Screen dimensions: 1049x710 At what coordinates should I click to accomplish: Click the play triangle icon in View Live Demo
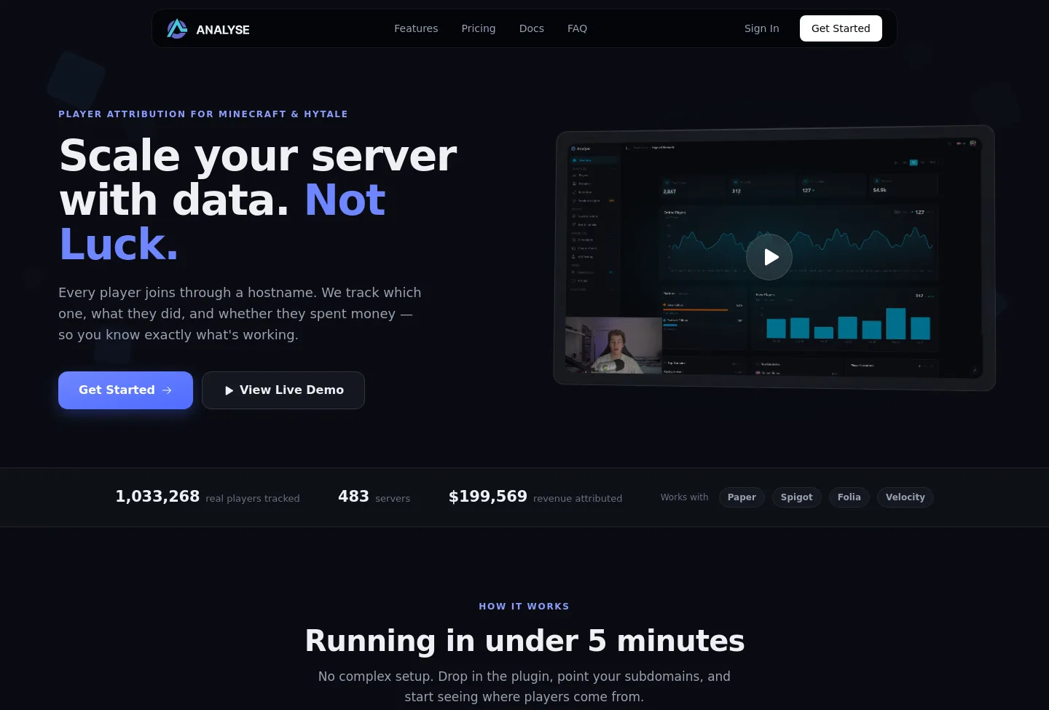[x=229, y=390]
